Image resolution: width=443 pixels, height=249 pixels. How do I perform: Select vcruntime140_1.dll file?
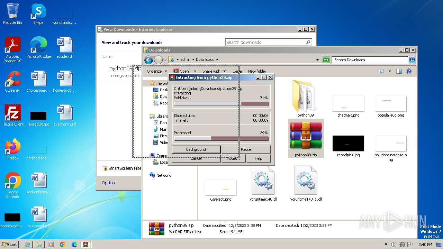[x=306, y=183]
